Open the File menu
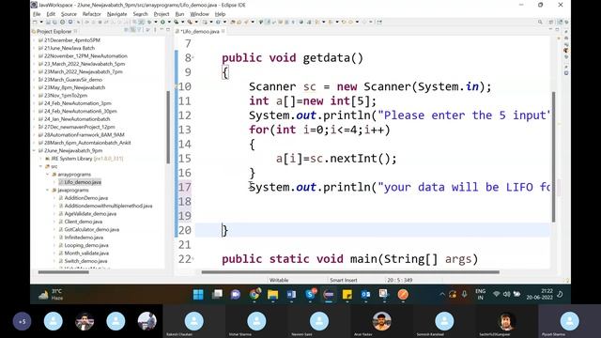 click(37, 14)
